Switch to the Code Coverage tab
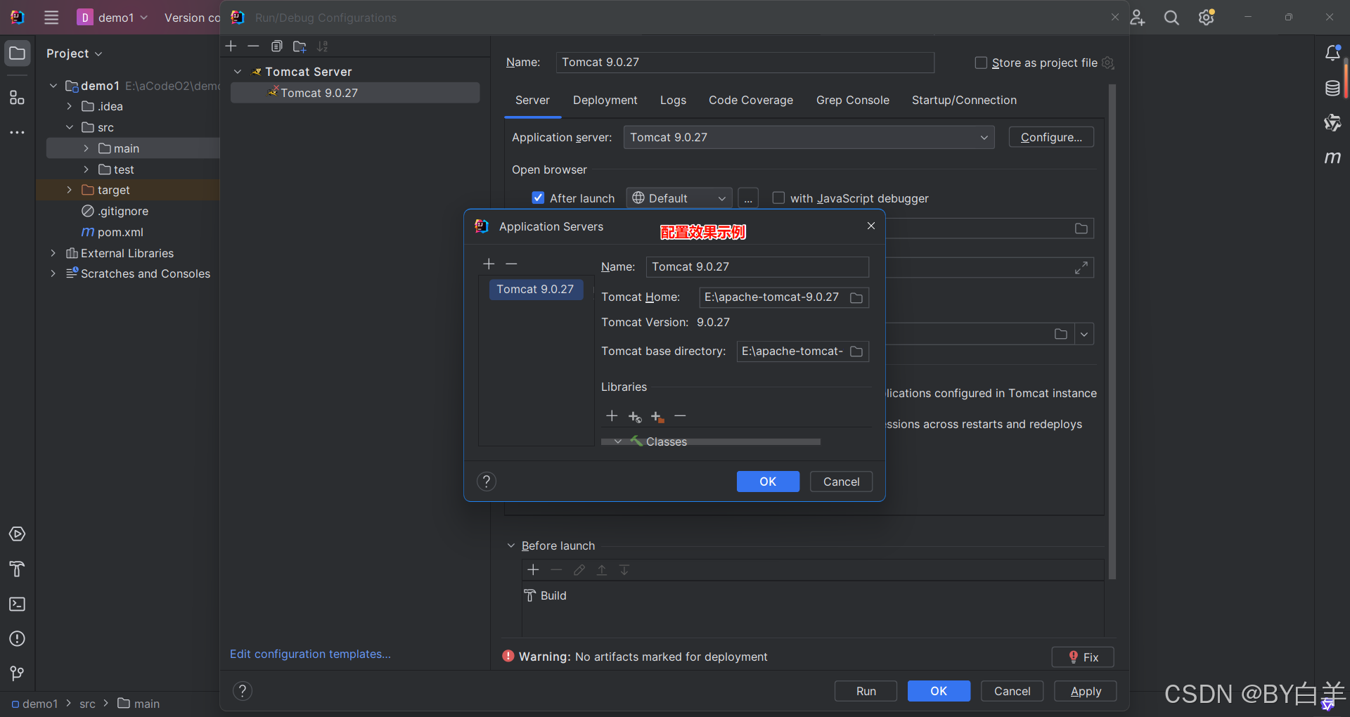Image resolution: width=1350 pixels, height=717 pixels. pos(751,100)
